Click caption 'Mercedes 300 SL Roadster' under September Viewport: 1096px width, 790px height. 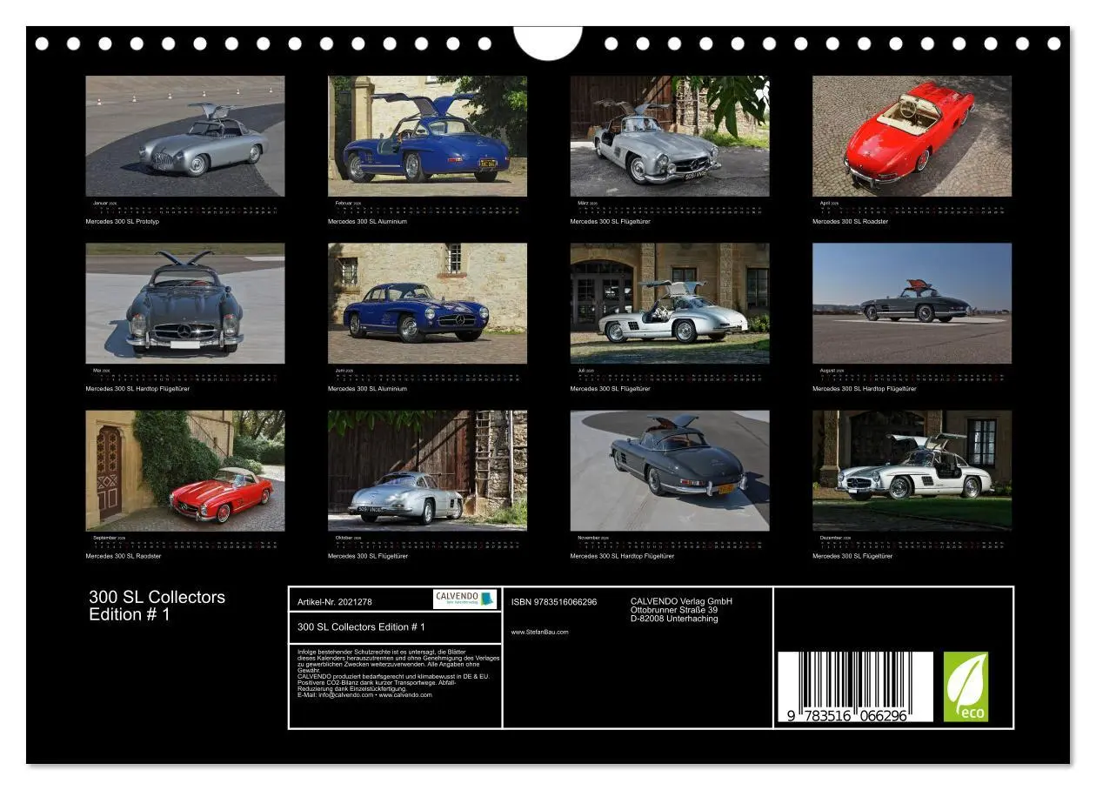pos(123,556)
